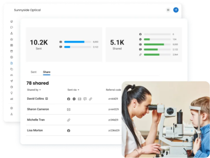Click the Facebook icon in Lisa Morton row

point(68,131)
